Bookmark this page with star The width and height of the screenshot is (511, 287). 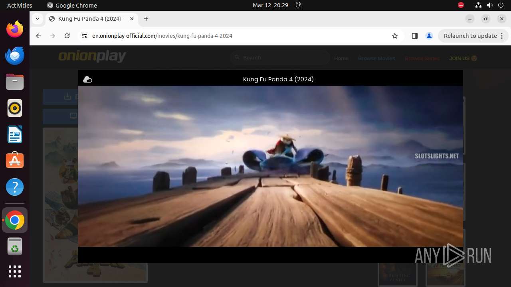[395, 36]
